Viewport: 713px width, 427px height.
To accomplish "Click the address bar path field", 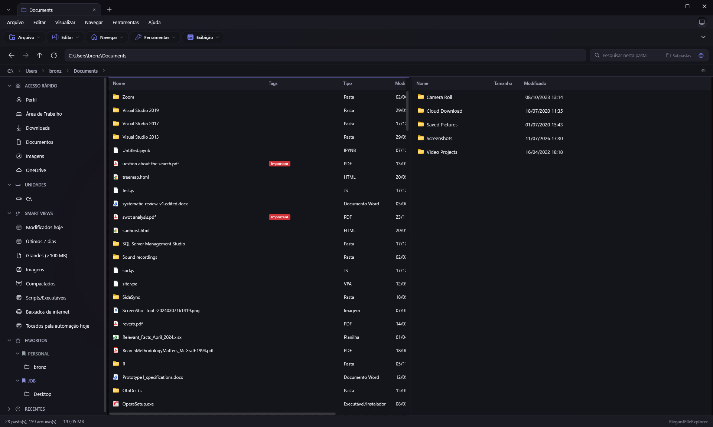I will pyautogui.click(x=325, y=56).
